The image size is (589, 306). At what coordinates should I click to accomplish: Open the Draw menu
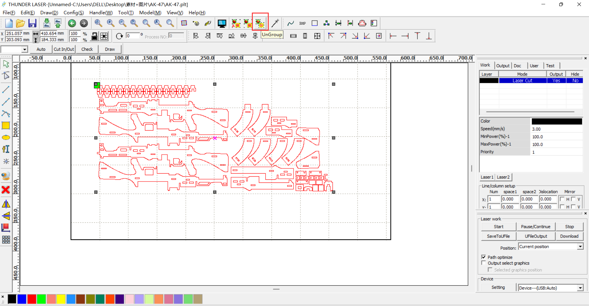tap(49, 13)
